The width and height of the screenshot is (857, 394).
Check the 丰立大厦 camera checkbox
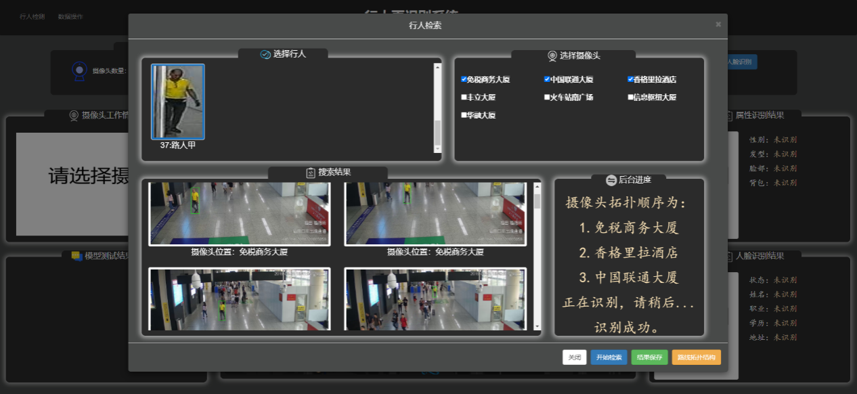click(x=464, y=97)
